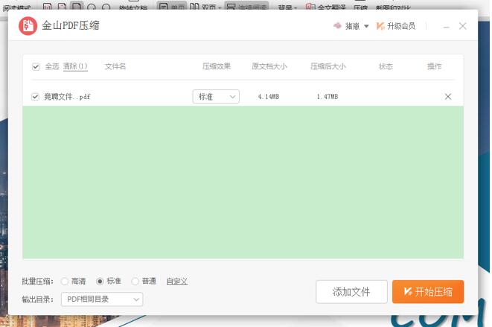This screenshot has height=327, width=492.
Task: Expand the PDF相同目录 output directory dropdown
Action: point(102,299)
